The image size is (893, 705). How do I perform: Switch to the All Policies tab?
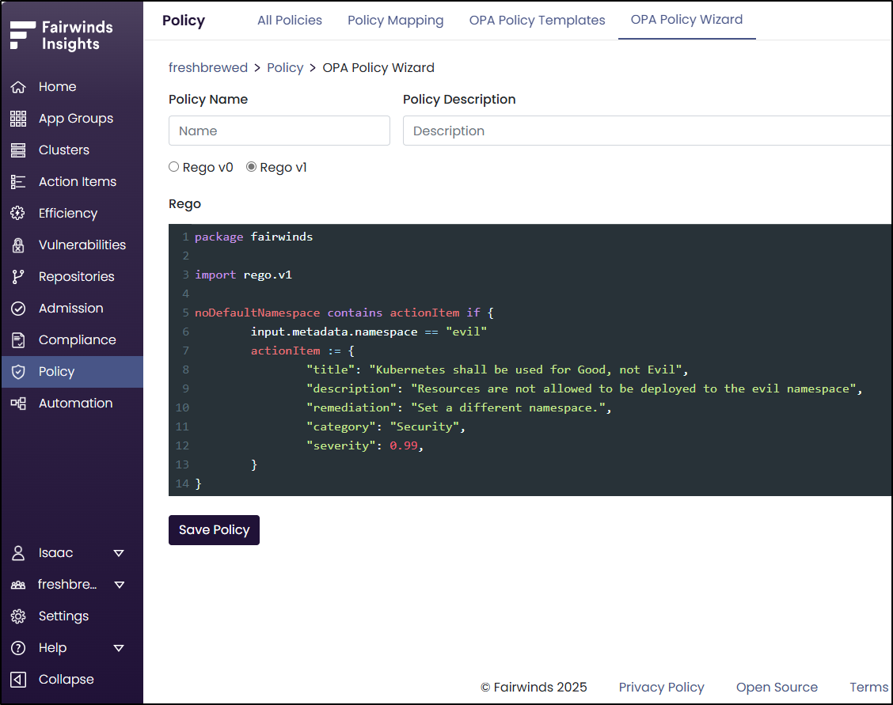click(x=290, y=21)
